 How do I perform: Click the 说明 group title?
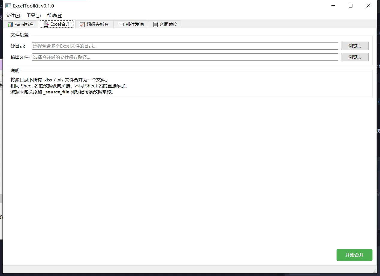[x=15, y=71]
